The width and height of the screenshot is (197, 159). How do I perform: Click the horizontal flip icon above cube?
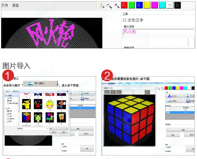[x=119, y=92]
